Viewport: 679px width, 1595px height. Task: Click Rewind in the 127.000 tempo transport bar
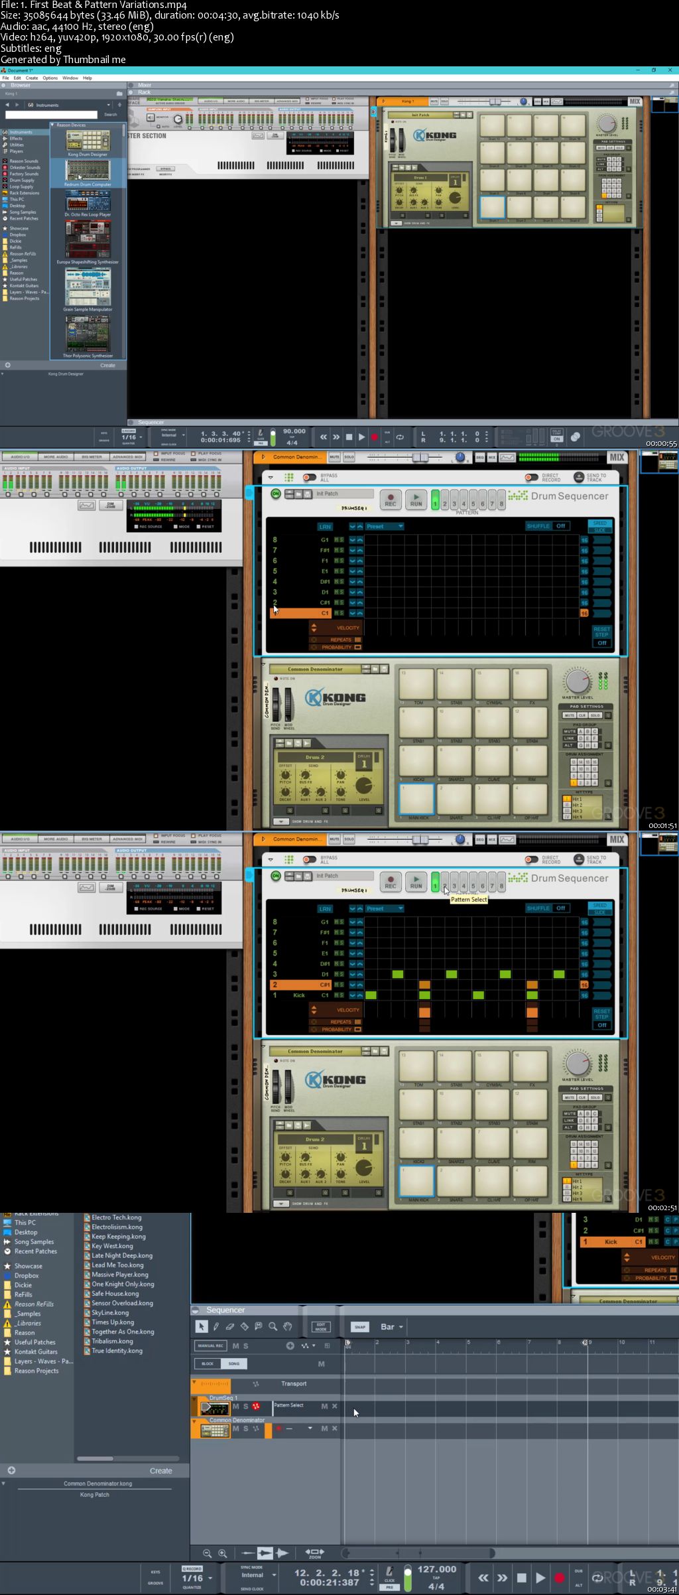483,1578
